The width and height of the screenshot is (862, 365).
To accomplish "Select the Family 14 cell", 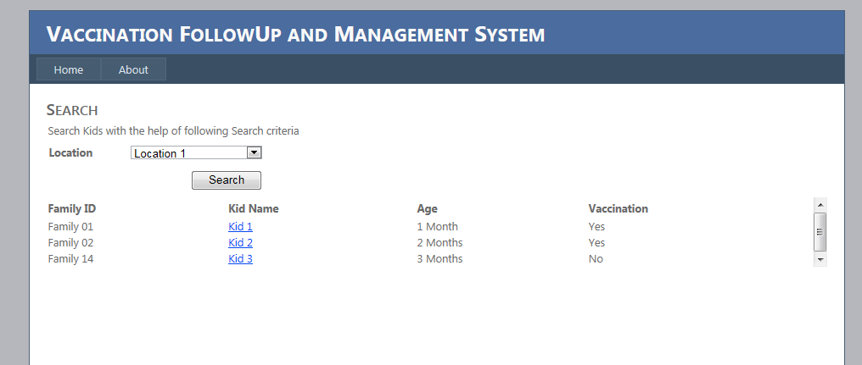I will 70,258.
